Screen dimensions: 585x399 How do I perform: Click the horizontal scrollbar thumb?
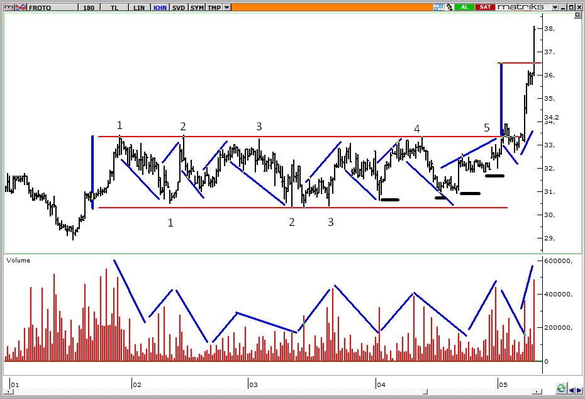[425, 391]
